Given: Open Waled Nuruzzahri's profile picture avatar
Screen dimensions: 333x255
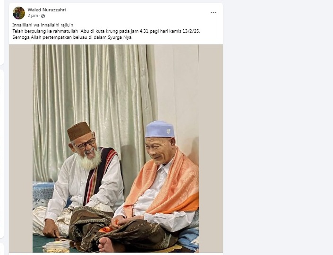Looking at the screenshot, I should click(x=19, y=13).
